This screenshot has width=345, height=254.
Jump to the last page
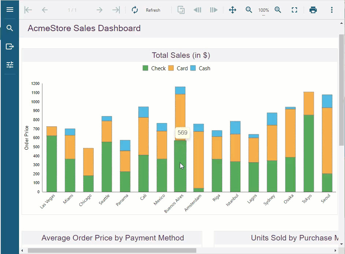click(x=116, y=10)
